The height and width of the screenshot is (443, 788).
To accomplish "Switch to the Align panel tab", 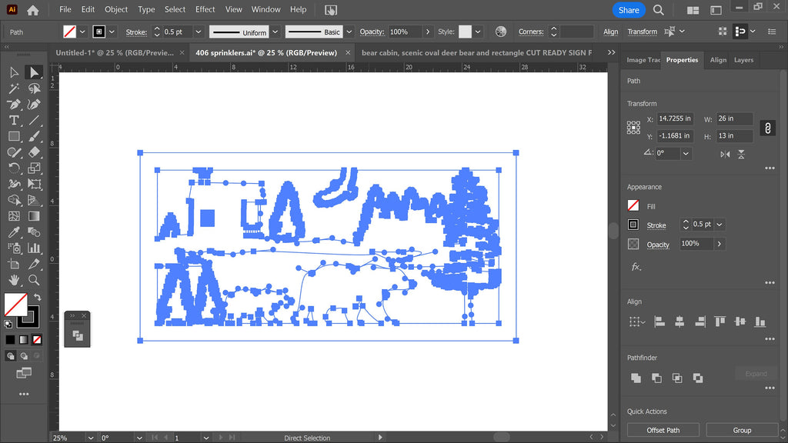I will coord(718,60).
